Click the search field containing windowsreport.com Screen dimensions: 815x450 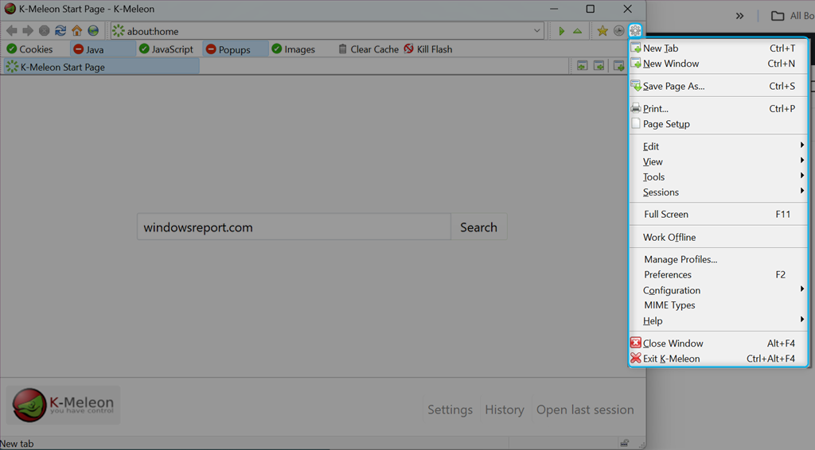tap(294, 227)
